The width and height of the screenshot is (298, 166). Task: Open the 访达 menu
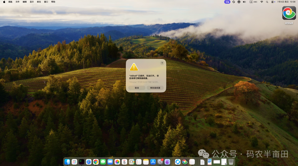[10, 2]
